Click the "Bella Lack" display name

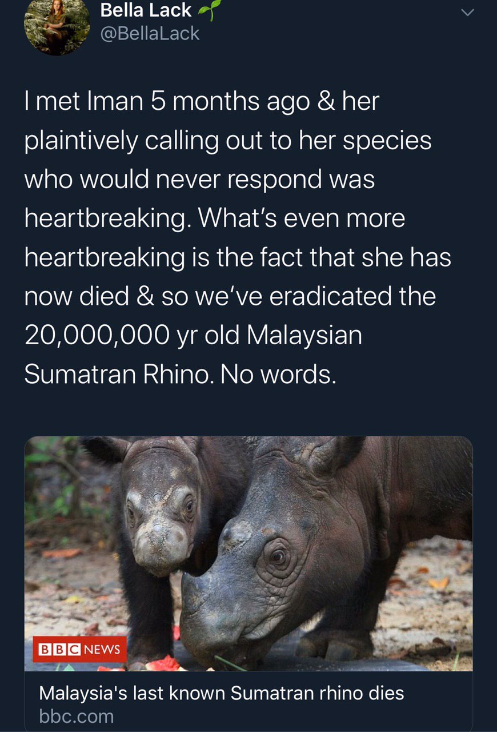coord(146,10)
